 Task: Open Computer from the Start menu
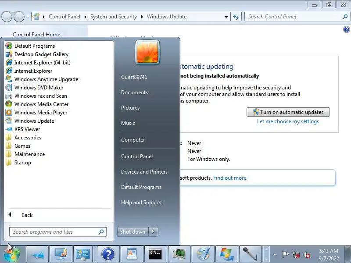(133, 140)
